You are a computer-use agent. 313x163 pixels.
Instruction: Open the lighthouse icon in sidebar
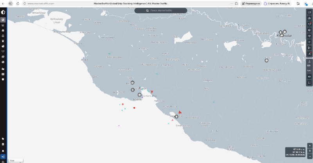pos(3,41)
